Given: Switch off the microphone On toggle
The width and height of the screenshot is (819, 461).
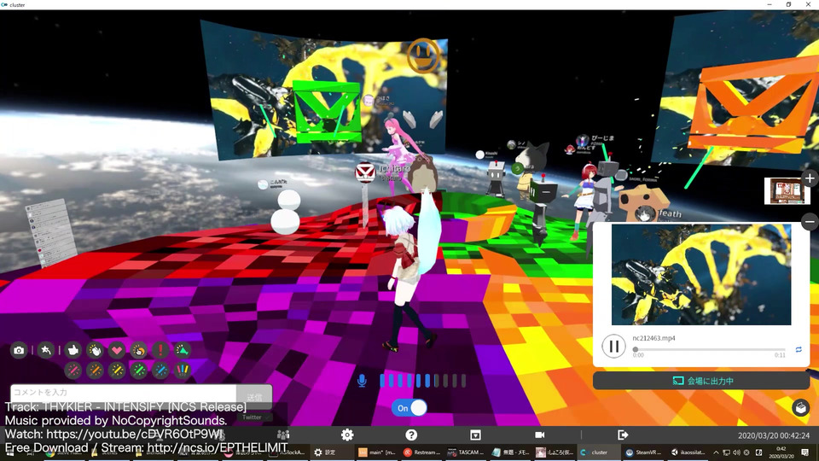Looking at the screenshot, I should (409, 408).
